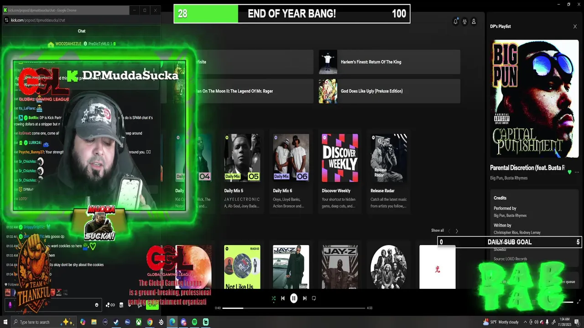Screen dimensions: 584x328
Task: Open Xbox app from taskbar
Action: [x=139, y=322]
